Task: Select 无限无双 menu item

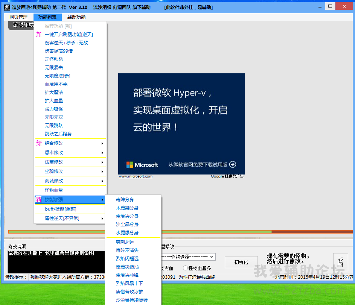Action: (70, 117)
